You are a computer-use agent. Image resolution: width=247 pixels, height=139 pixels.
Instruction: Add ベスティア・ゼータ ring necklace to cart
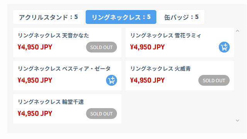[112, 80]
